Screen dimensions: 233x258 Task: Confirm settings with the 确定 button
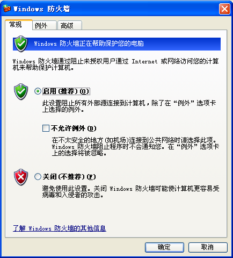[x=164, y=247]
